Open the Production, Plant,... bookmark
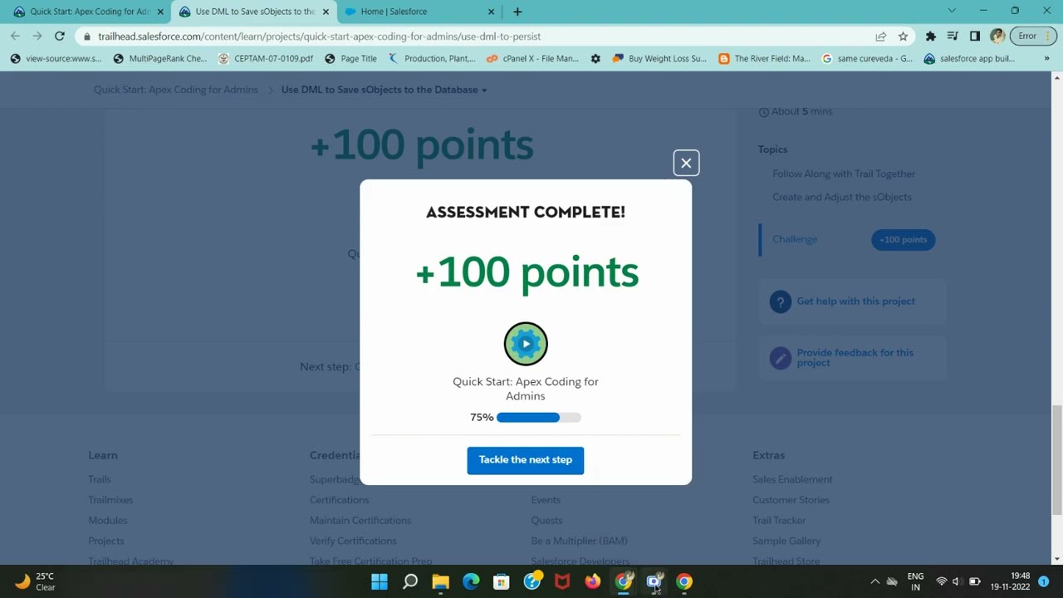The height and width of the screenshot is (598, 1063). [x=432, y=58]
